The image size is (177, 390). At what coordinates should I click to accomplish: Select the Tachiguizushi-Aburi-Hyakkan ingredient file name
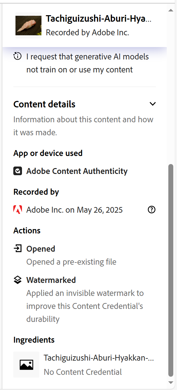[99, 358]
